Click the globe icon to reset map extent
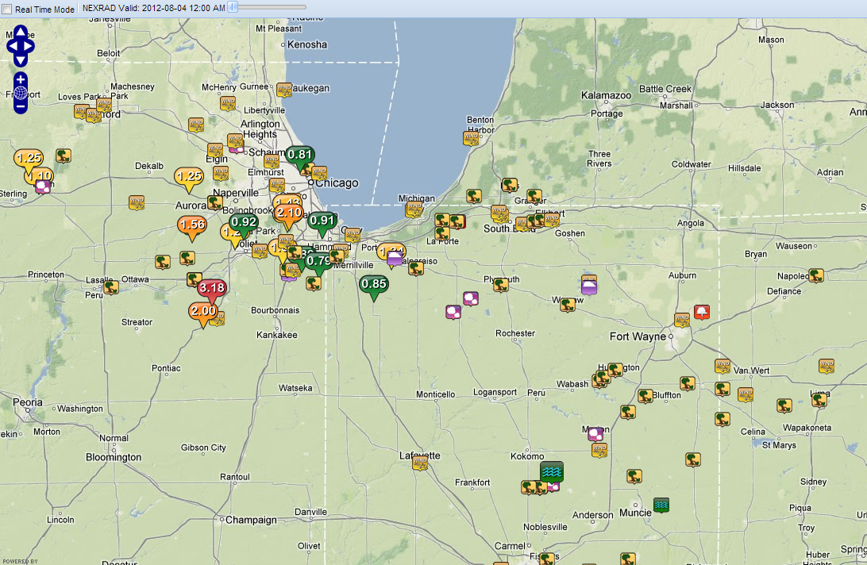 coord(21,93)
